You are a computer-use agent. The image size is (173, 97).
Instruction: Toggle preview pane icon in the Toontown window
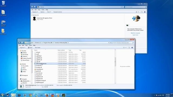tap(129, 48)
